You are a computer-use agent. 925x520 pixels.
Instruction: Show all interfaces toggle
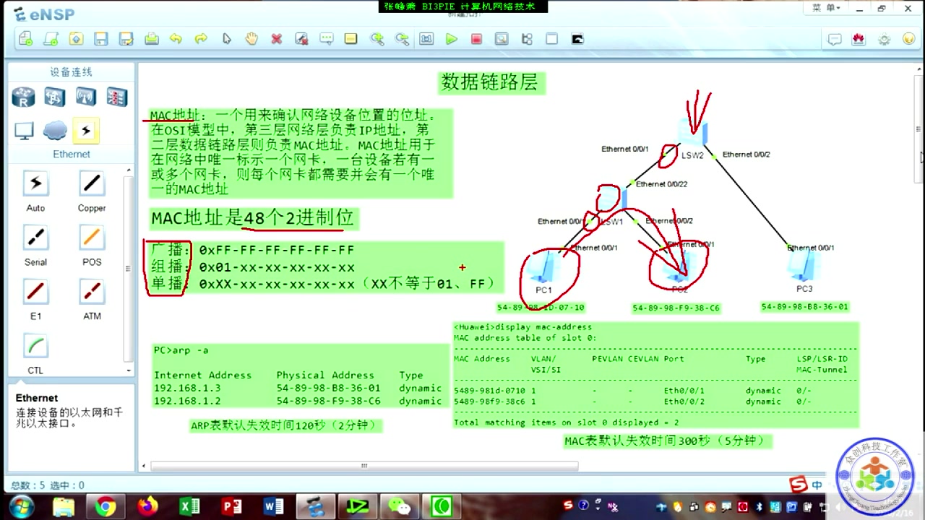tap(527, 39)
